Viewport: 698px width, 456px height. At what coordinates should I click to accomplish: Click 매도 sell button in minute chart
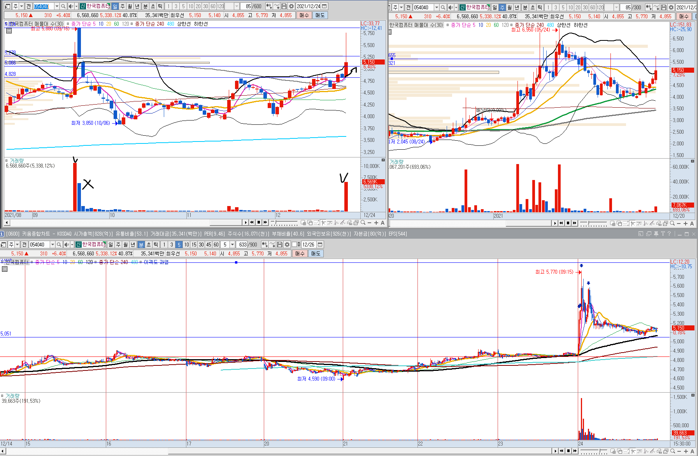(x=316, y=253)
